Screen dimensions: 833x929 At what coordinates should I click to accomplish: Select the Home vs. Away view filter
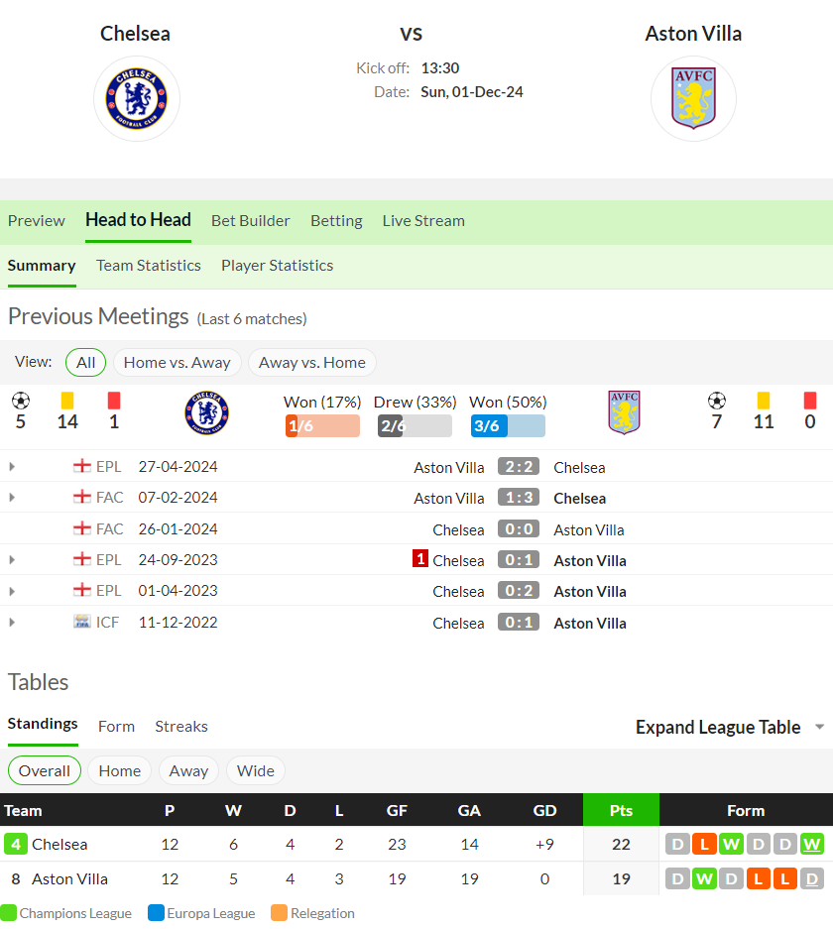178,363
